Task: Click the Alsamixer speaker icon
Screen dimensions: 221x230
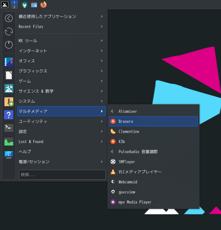Action: click(x=112, y=111)
